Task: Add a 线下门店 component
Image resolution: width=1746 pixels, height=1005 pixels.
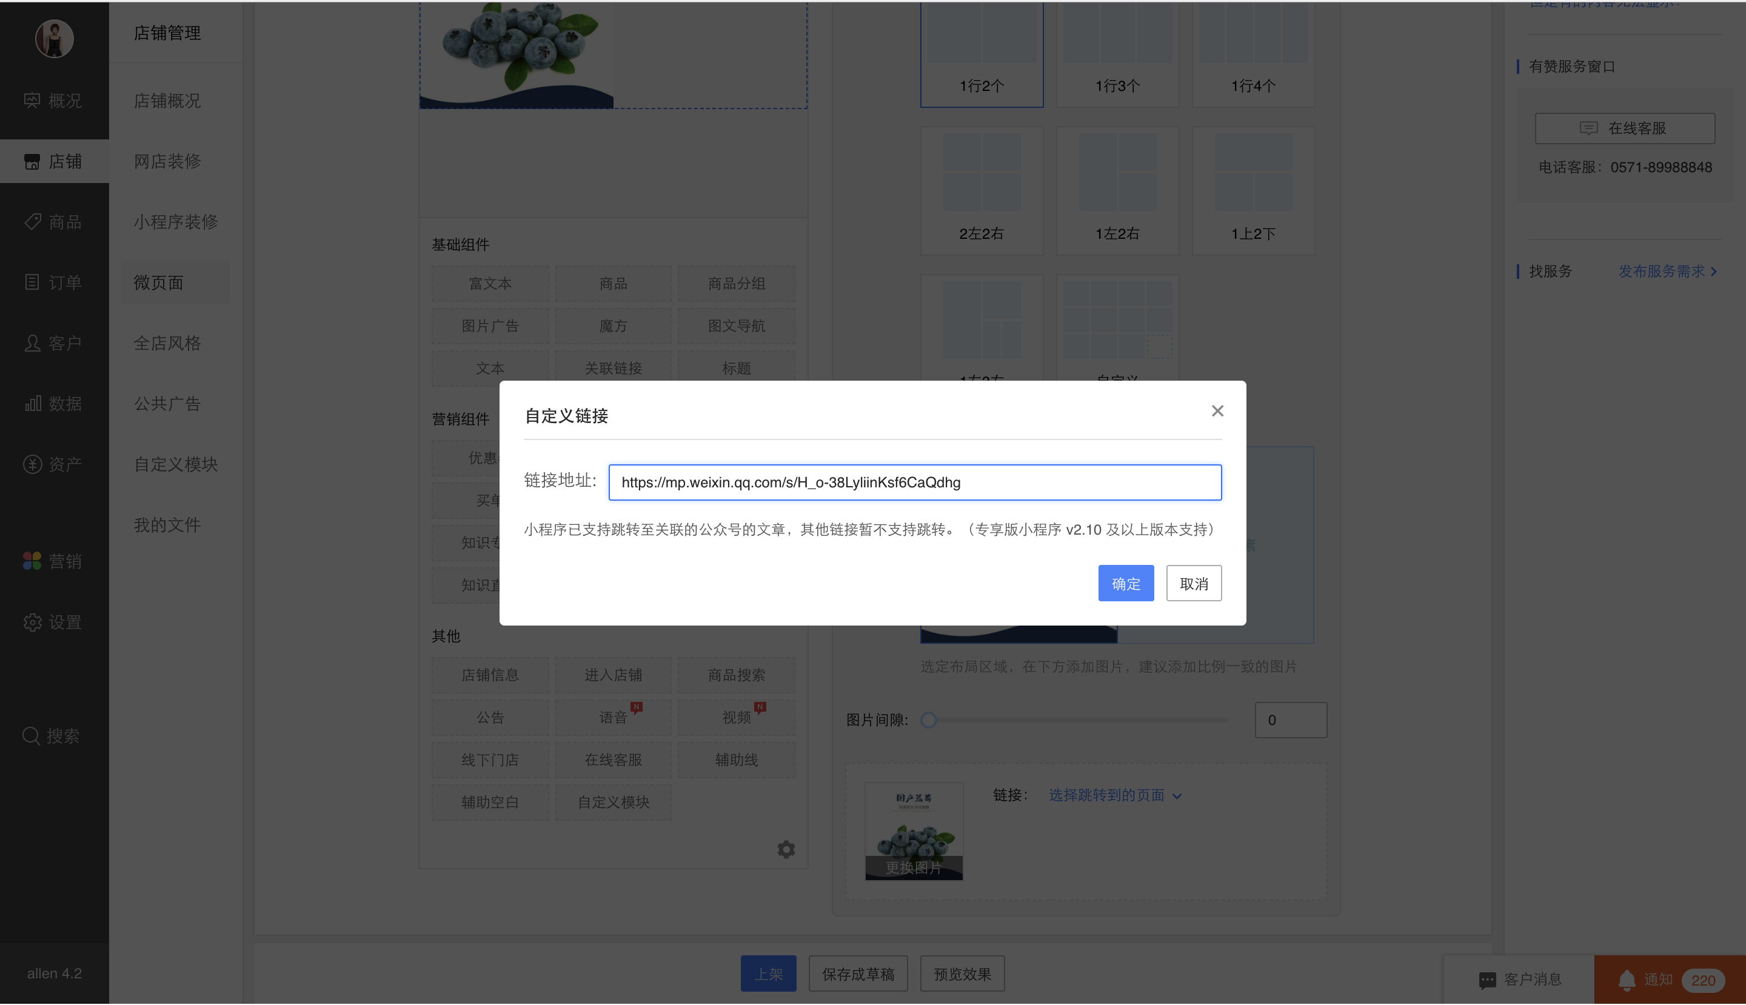Action: click(490, 760)
